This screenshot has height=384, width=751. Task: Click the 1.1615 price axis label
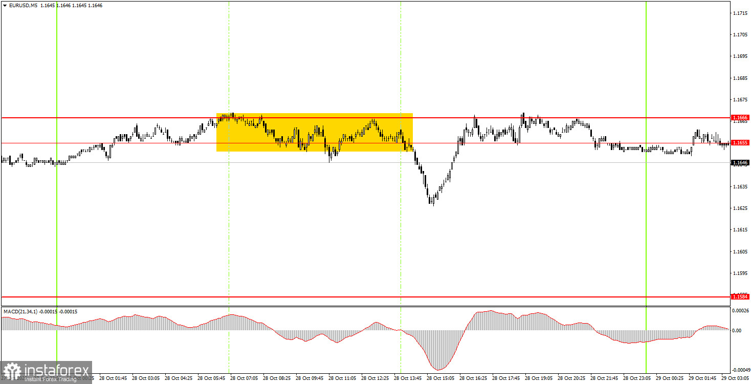coord(740,230)
